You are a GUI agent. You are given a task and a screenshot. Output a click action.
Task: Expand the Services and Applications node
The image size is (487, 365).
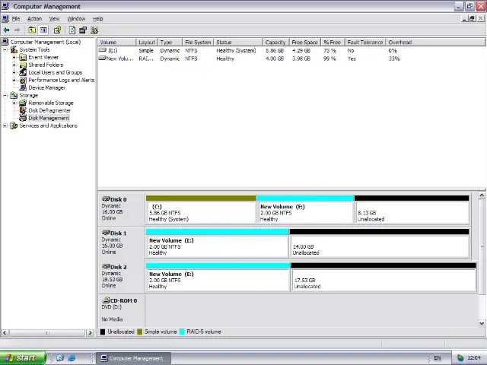[x=5, y=125]
